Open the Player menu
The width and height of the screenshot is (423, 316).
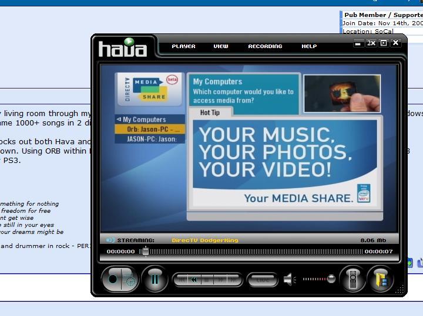coord(183,46)
